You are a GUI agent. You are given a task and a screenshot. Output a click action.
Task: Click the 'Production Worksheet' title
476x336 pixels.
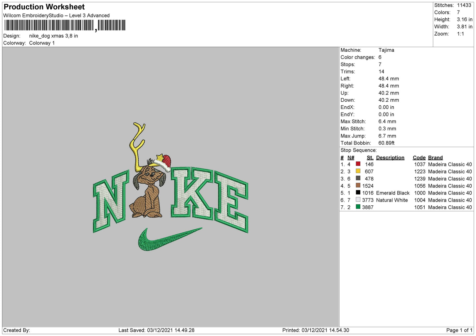coord(44,7)
